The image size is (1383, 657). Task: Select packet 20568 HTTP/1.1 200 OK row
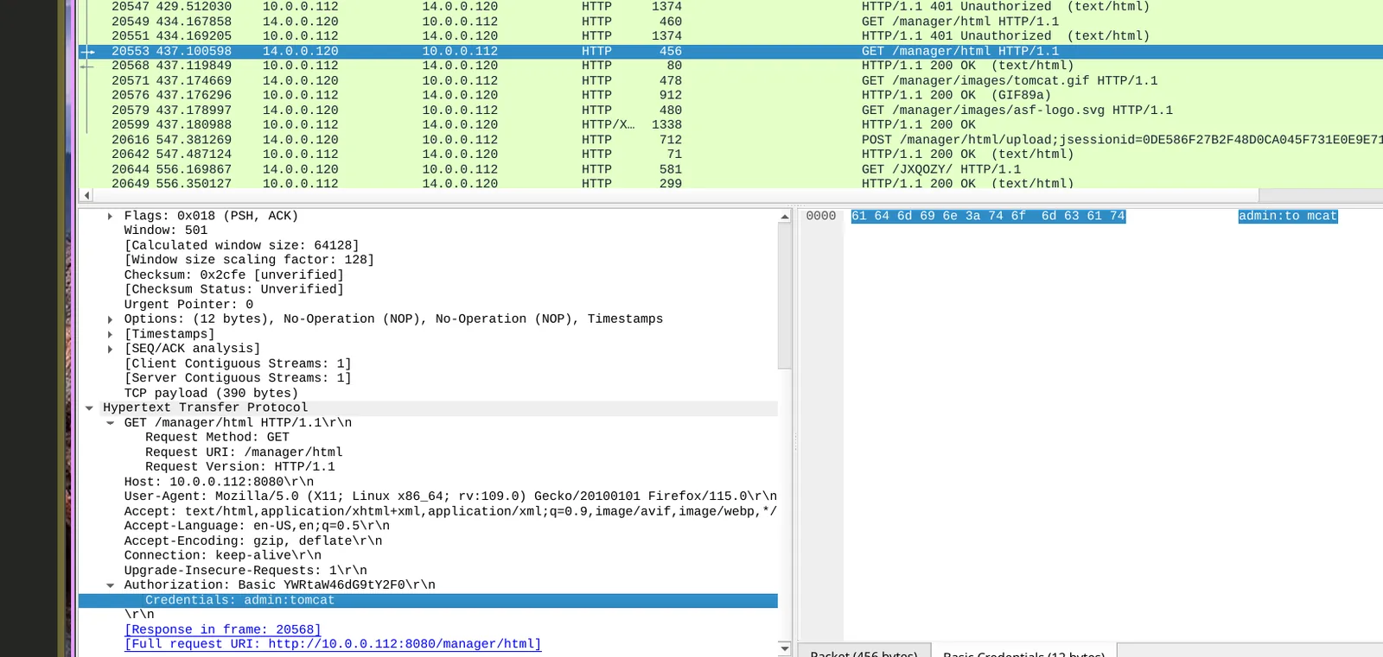point(730,66)
